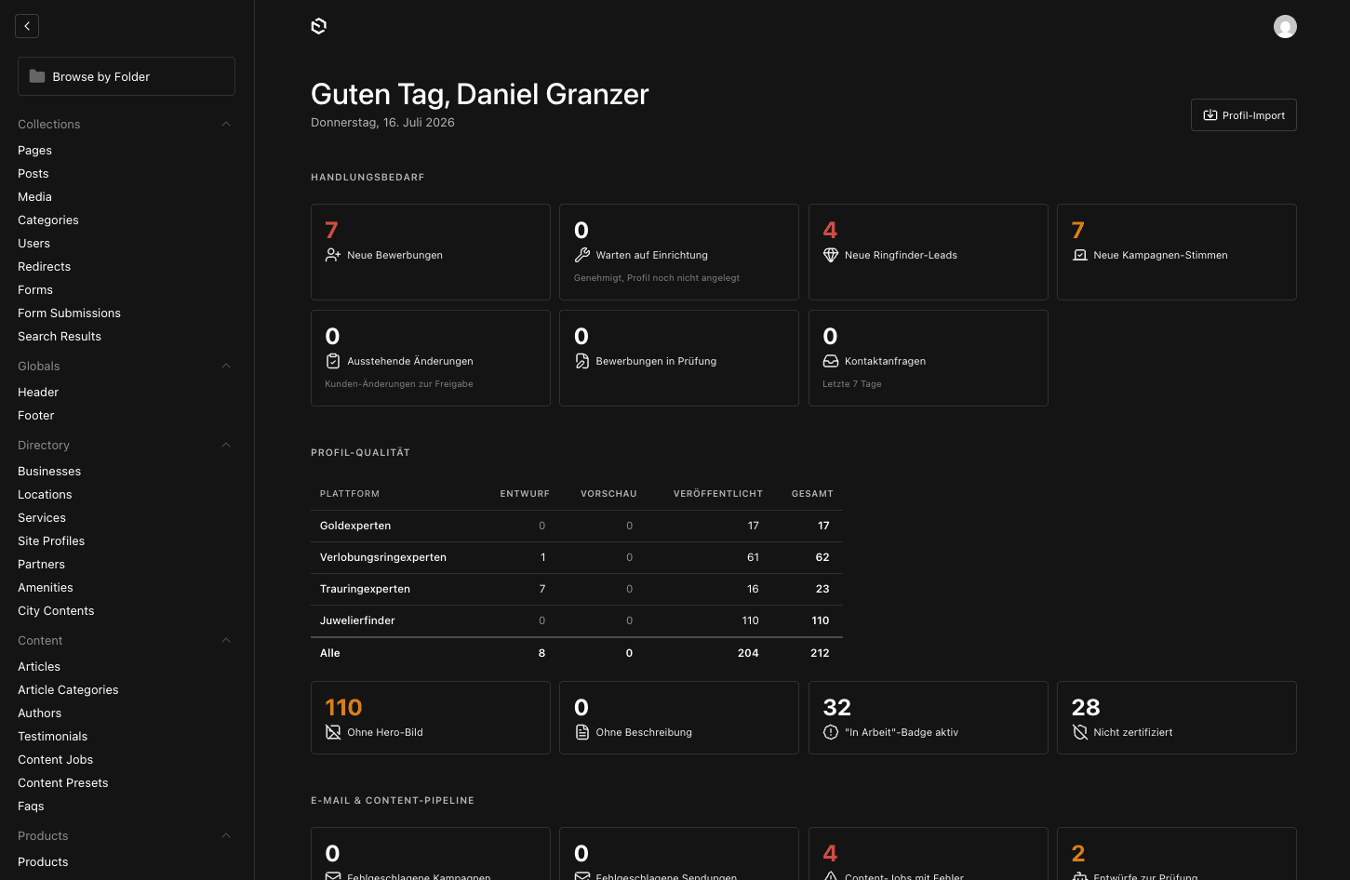The height and width of the screenshot is (880, 1350).
Task: Open Forms collection
Action: click(x=35, y=289)
